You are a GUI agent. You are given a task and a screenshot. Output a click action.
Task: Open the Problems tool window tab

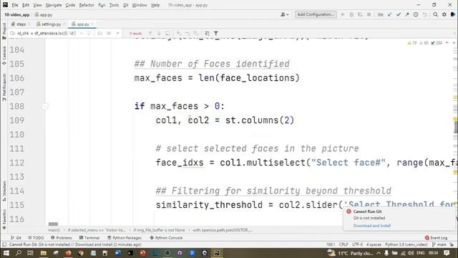click(62, 238)
